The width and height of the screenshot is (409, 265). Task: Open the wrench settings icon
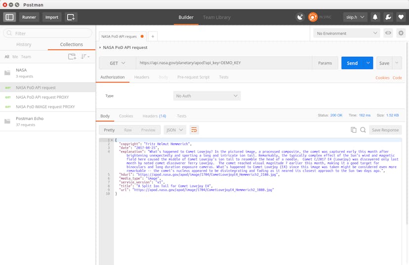click(x=388, y=17)
